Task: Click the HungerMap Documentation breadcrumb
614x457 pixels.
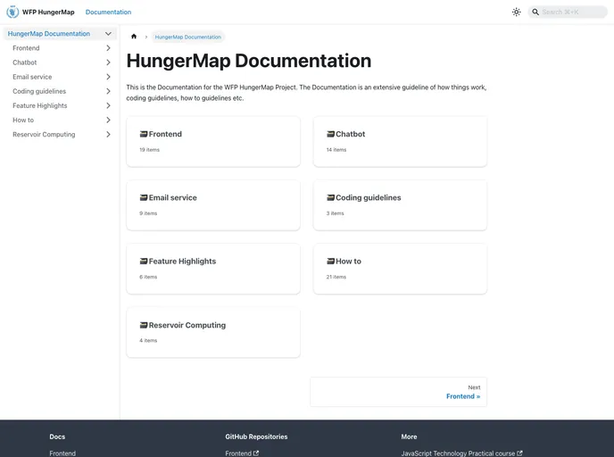Action: point(188,37)
